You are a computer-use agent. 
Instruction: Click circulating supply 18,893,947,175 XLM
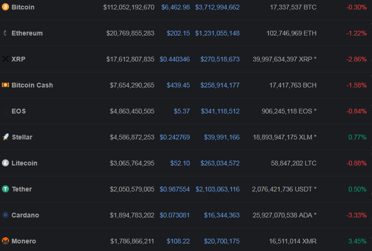point(285,138)
